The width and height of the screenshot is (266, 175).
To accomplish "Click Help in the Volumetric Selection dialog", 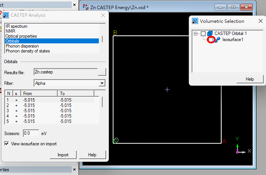I will (x=250, y=79).
